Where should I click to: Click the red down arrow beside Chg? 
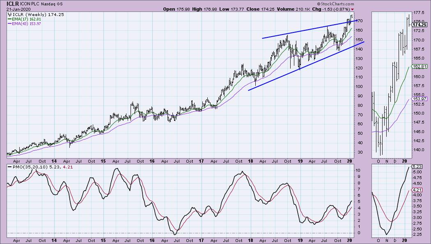(352, 9)
